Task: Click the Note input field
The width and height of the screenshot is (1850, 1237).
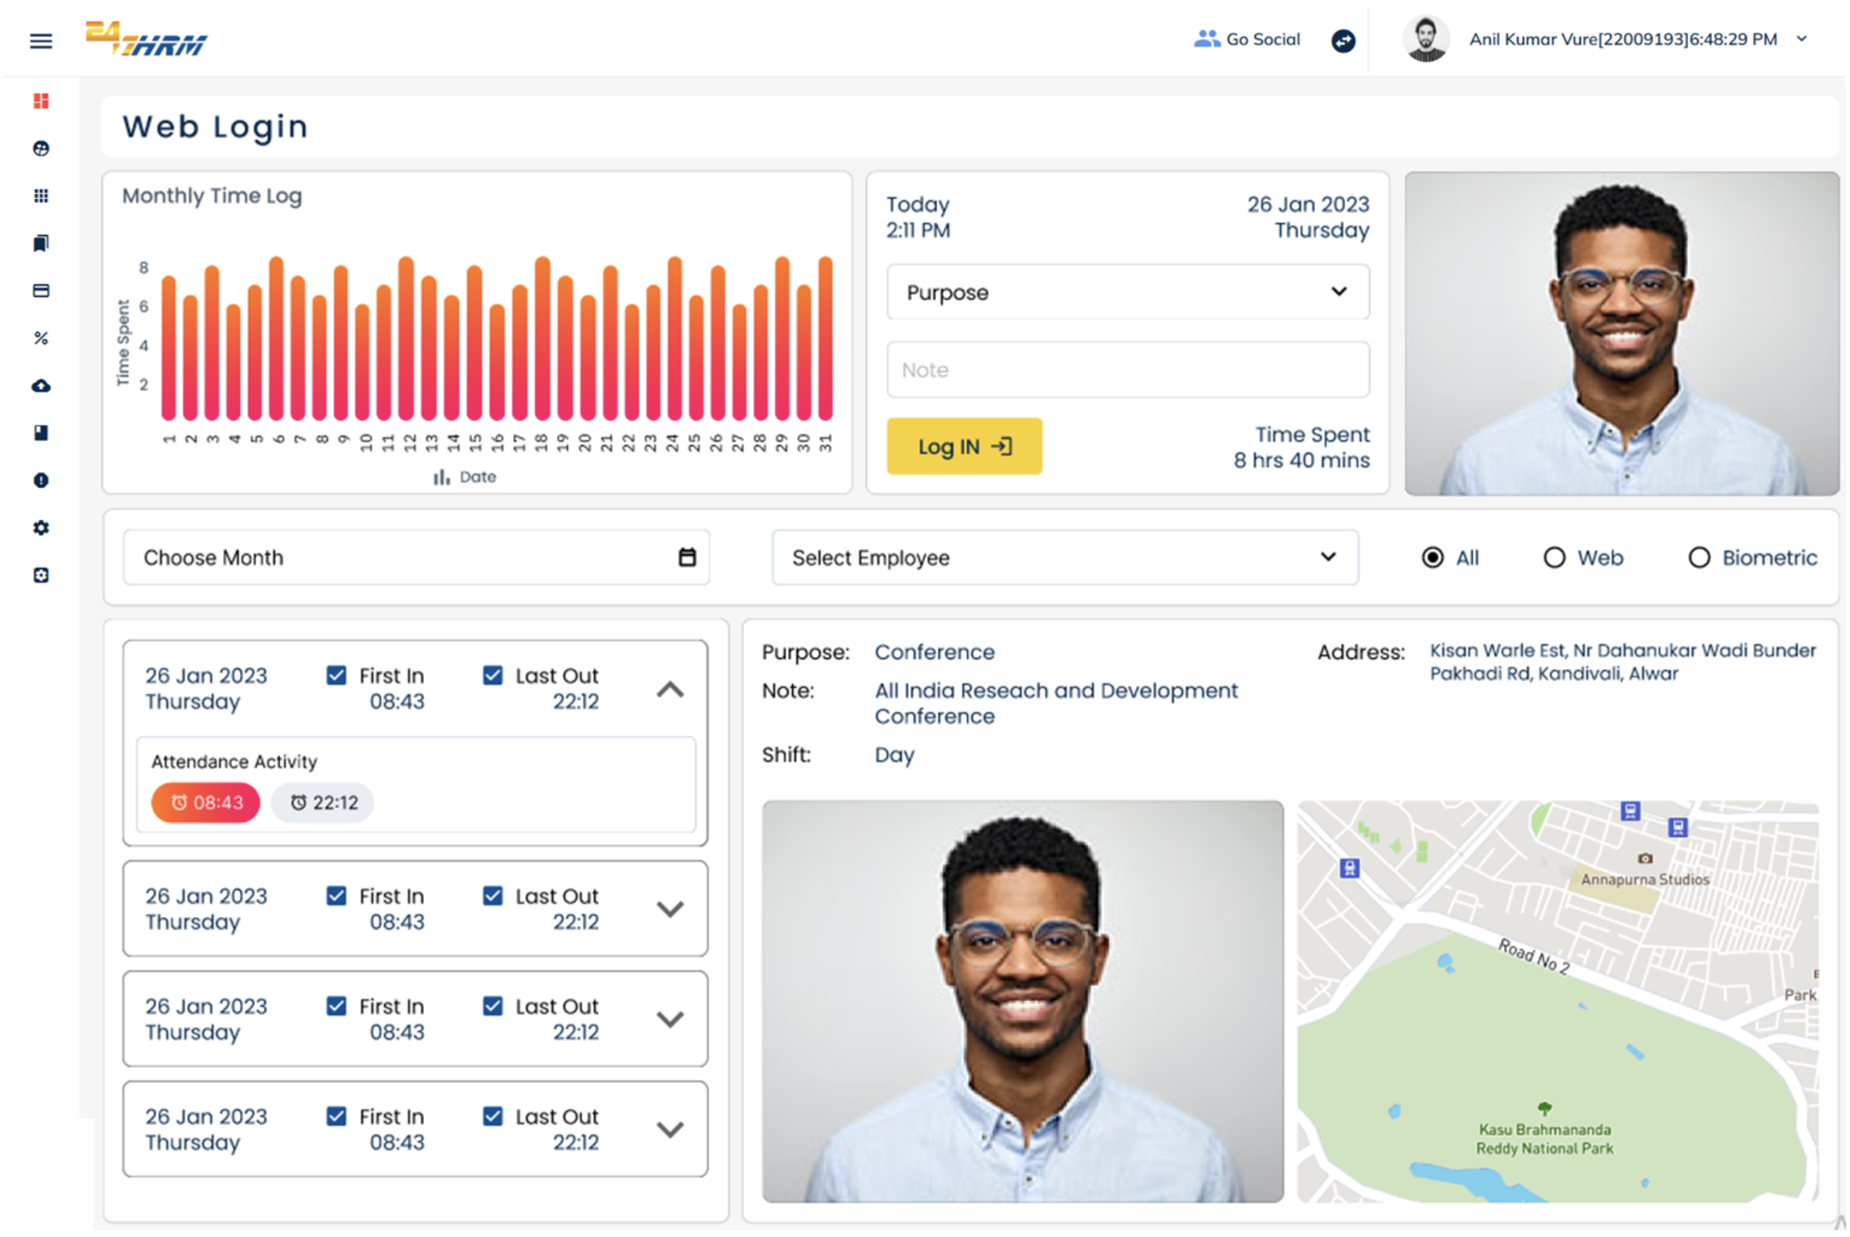Action: click(x=1127, y=370)
